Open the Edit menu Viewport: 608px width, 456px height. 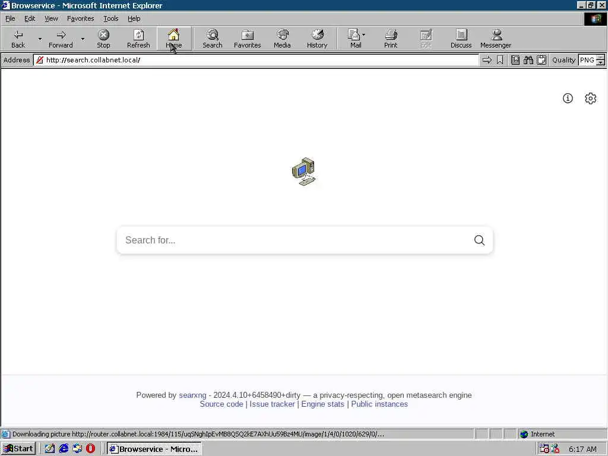point(30,18)
